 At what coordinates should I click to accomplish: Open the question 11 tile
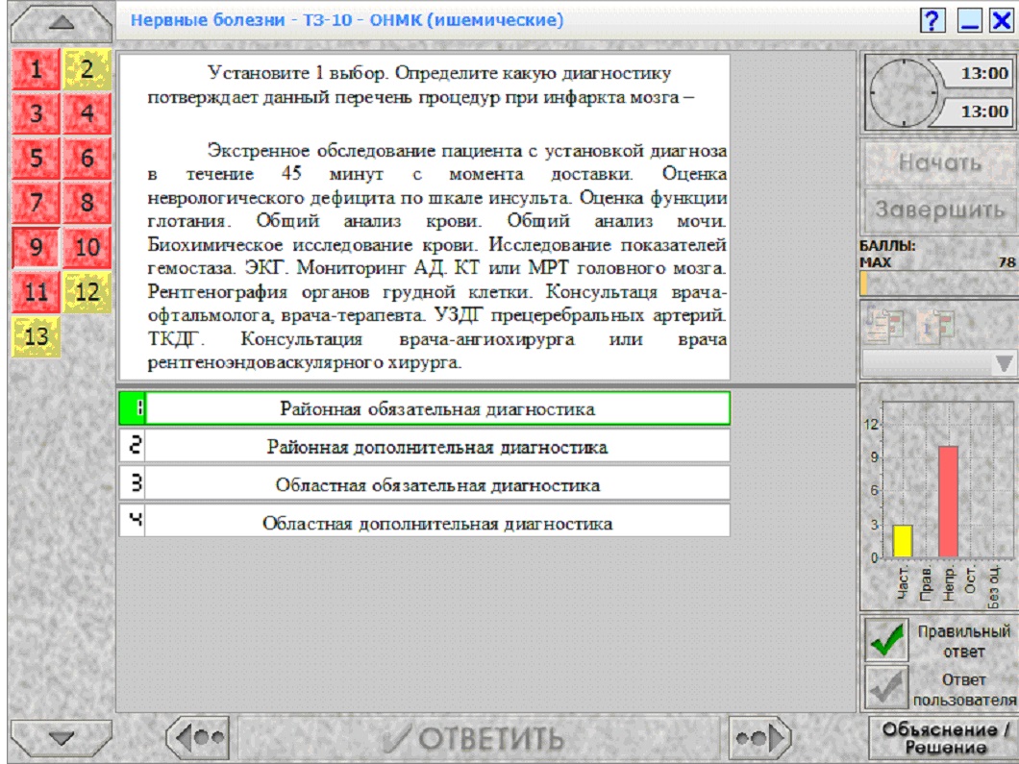36,292
